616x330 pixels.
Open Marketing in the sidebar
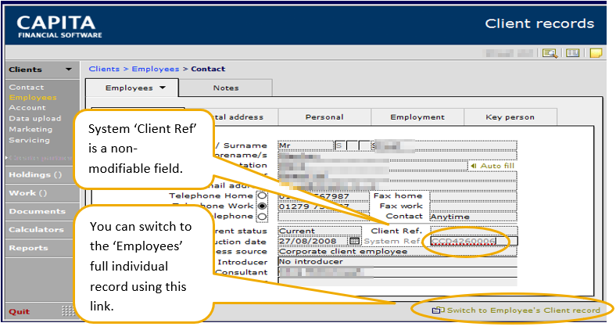coord(30,129)
